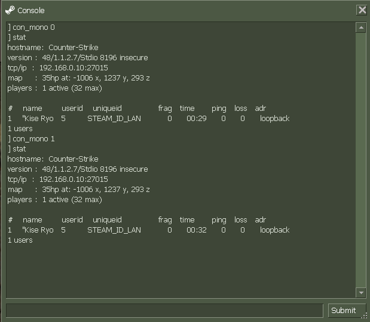Click the Steam logo icon in title bar
The height and width of the screenshot is (322, 370).
[10, 10]
